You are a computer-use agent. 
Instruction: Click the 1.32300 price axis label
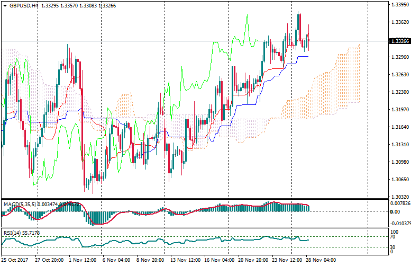pos(399,92)
